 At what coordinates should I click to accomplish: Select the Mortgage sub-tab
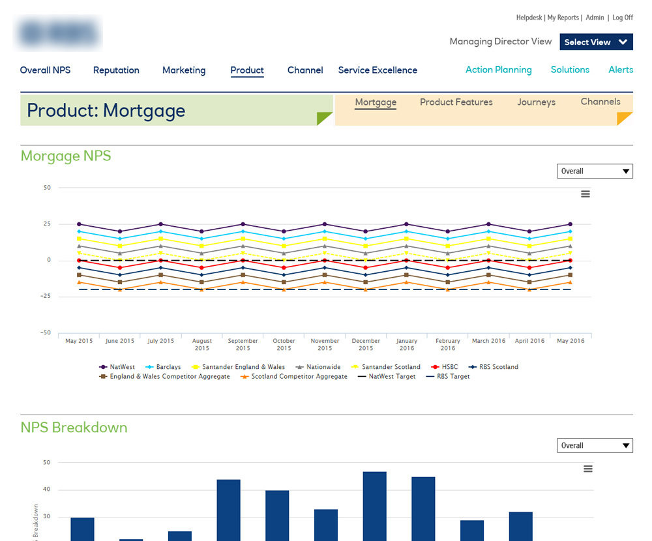click(376, 102)
